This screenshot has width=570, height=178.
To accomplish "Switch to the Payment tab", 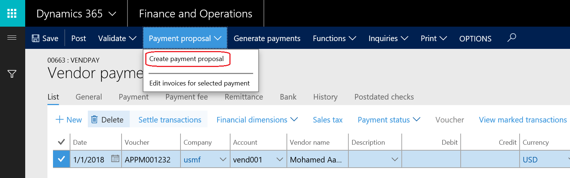I will pyautogui.click(x=133, y=97).
